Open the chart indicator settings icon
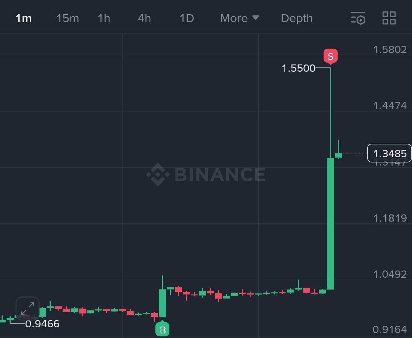The height and width of the screenshot is (338, 412). coord(358,18)
